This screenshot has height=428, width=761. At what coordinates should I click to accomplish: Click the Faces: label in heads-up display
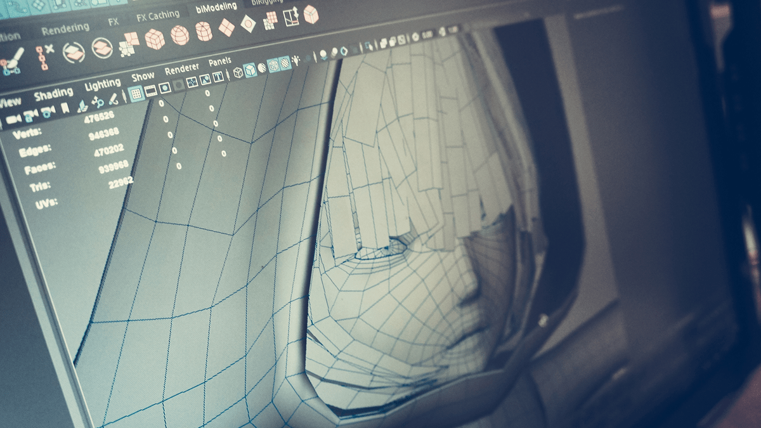[x=39, y=169]
